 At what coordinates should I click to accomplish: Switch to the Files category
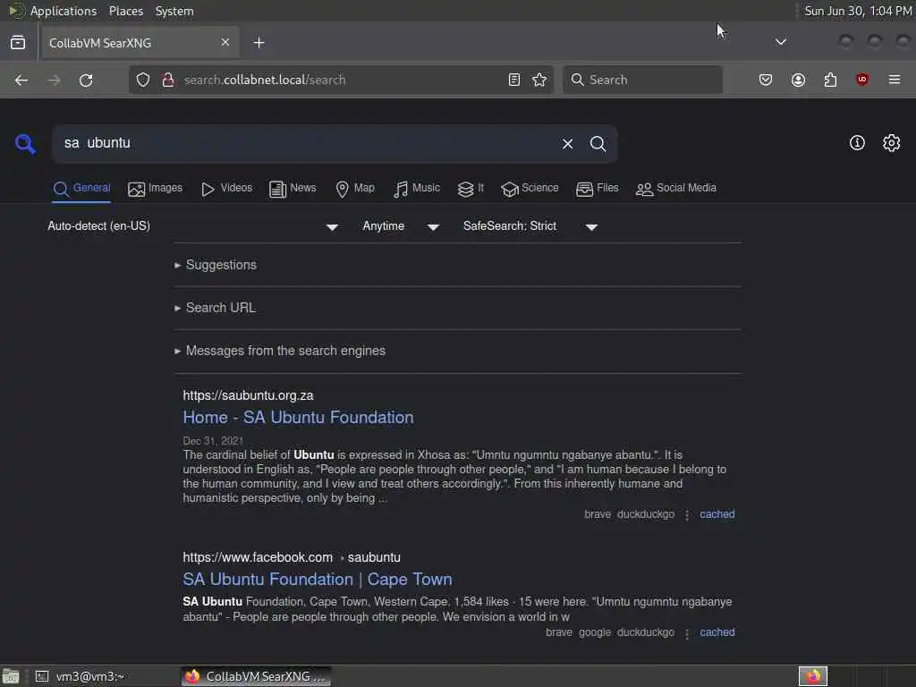[x=597, y=189]
